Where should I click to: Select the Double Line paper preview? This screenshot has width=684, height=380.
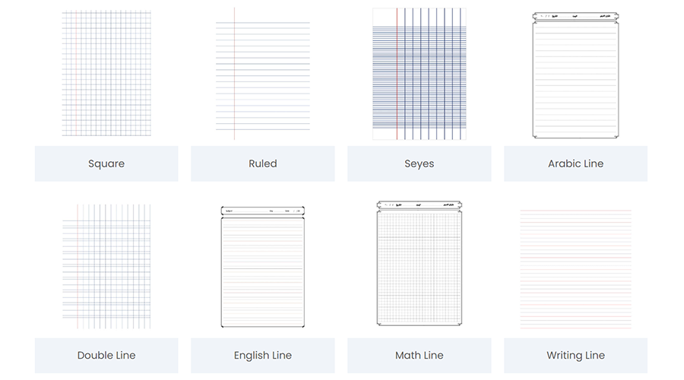click(106, 266)
